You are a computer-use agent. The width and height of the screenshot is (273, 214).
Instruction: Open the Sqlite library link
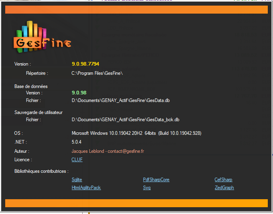click(77, 180)
